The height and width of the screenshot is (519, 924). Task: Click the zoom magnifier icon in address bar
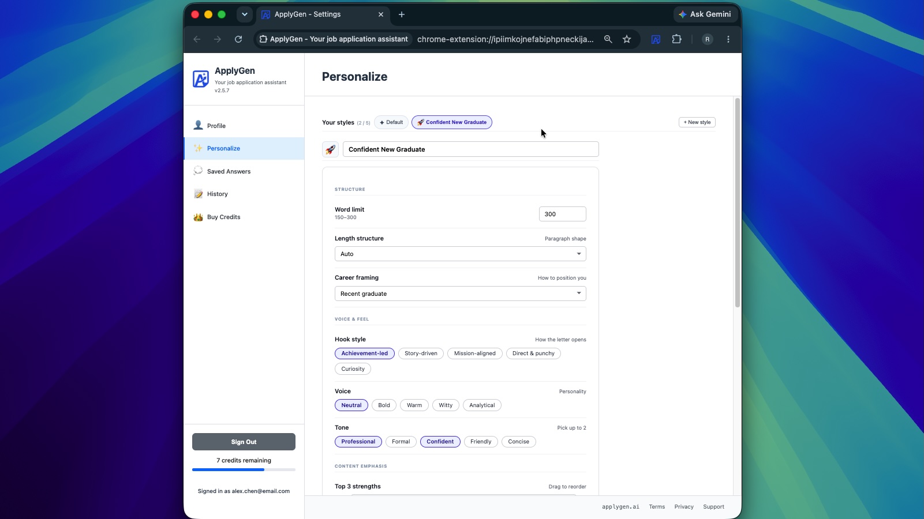[x=608, y=39]
